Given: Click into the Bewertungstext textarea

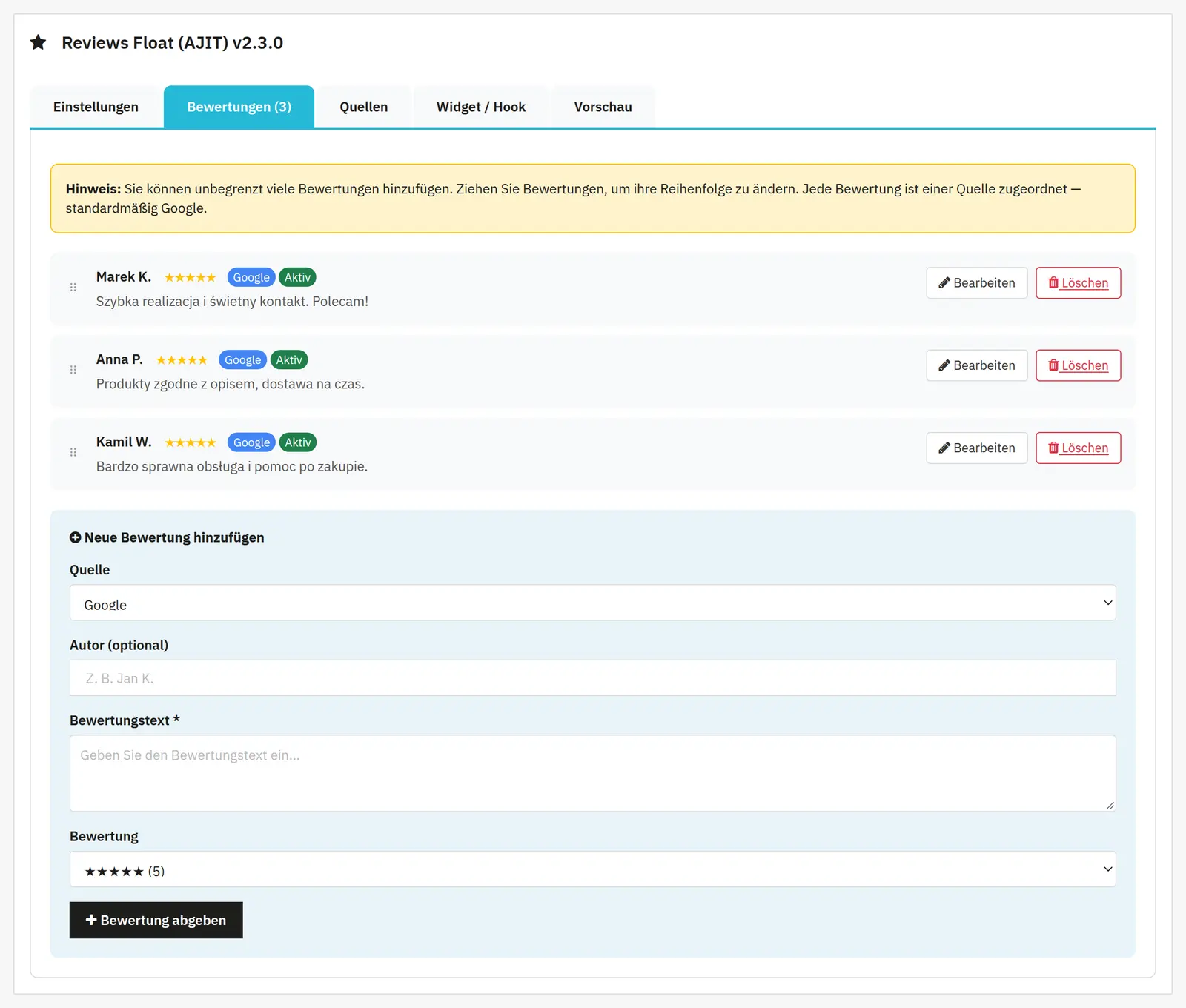Looking at the screenshot, I should (592, 773).
